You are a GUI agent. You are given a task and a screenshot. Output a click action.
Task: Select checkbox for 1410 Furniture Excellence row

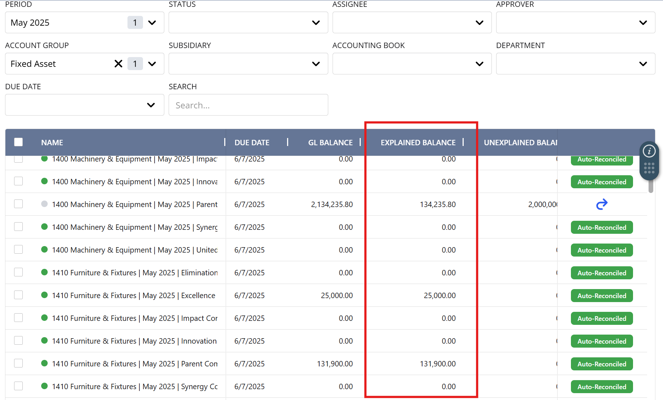pos(18,295)
